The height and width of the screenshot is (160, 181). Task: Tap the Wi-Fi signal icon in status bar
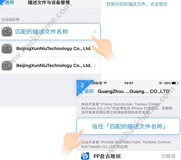[105, 83]
